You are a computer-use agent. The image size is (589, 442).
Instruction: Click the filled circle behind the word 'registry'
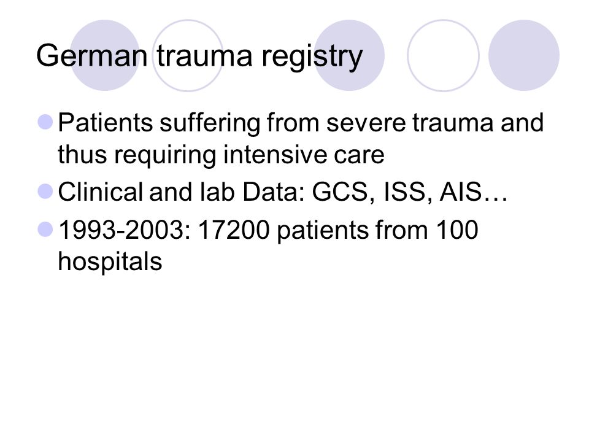tap(349, 55)
